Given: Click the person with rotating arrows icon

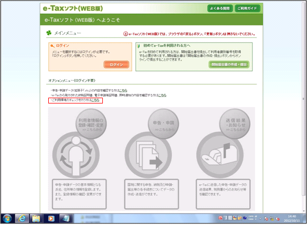Looking at the screenshot, I should click(76, 155).
